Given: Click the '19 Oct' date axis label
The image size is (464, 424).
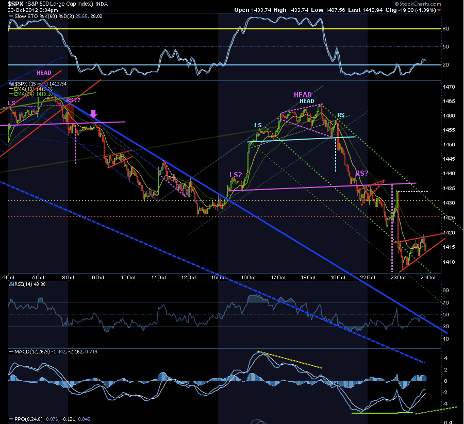Looking at the screenshot, I should pos(338,277).
